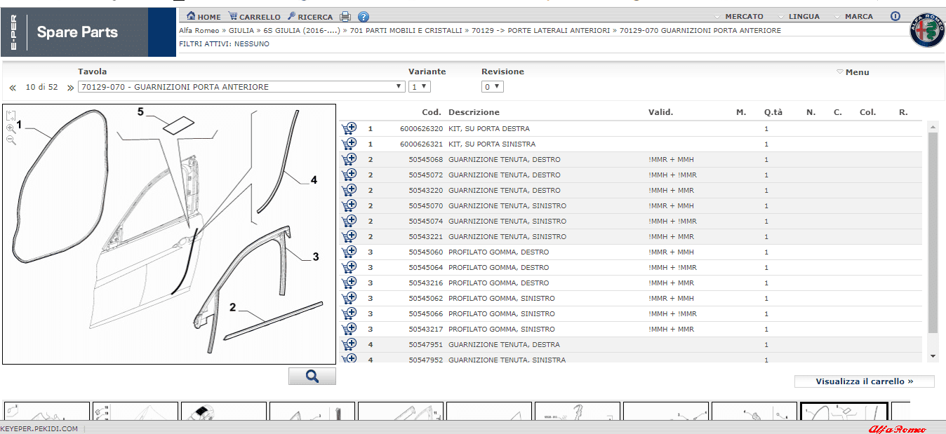Open the Tavola table dropdown
The height and width of the screenshot is (434, 946).
pos(242,87)
